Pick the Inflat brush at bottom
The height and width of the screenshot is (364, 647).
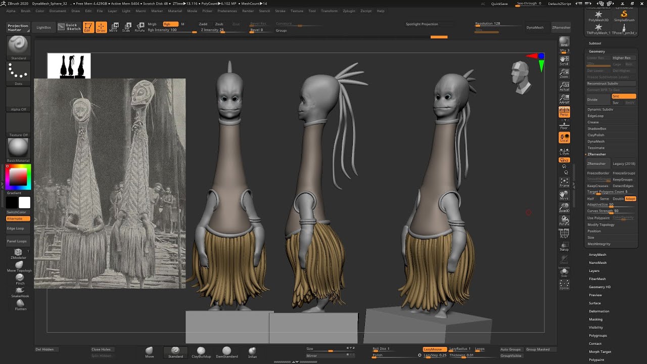click(x=252, y=352)
